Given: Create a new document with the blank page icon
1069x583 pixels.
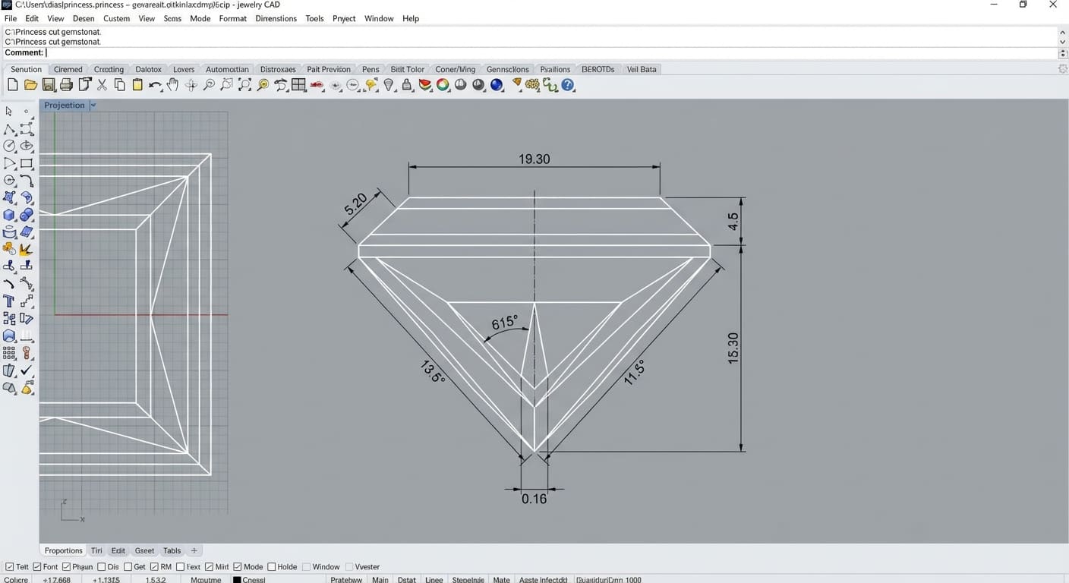Looking at the screenshot, I should coord(12,85).
